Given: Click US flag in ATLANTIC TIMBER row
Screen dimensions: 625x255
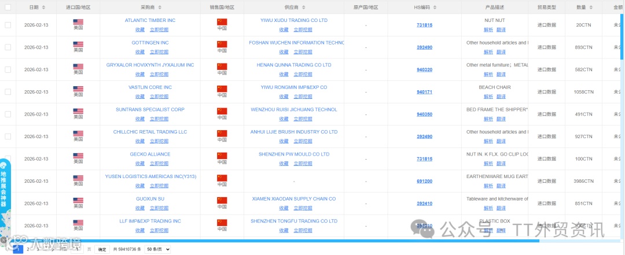Looking at the screenshot, I should pos(78,22).
